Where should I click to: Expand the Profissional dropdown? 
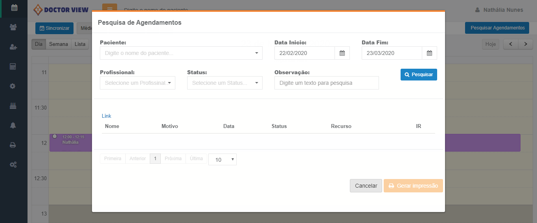(x=137, y=83)
